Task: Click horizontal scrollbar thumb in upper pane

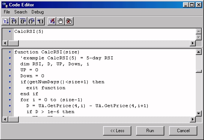Action: tap(13, 43)
